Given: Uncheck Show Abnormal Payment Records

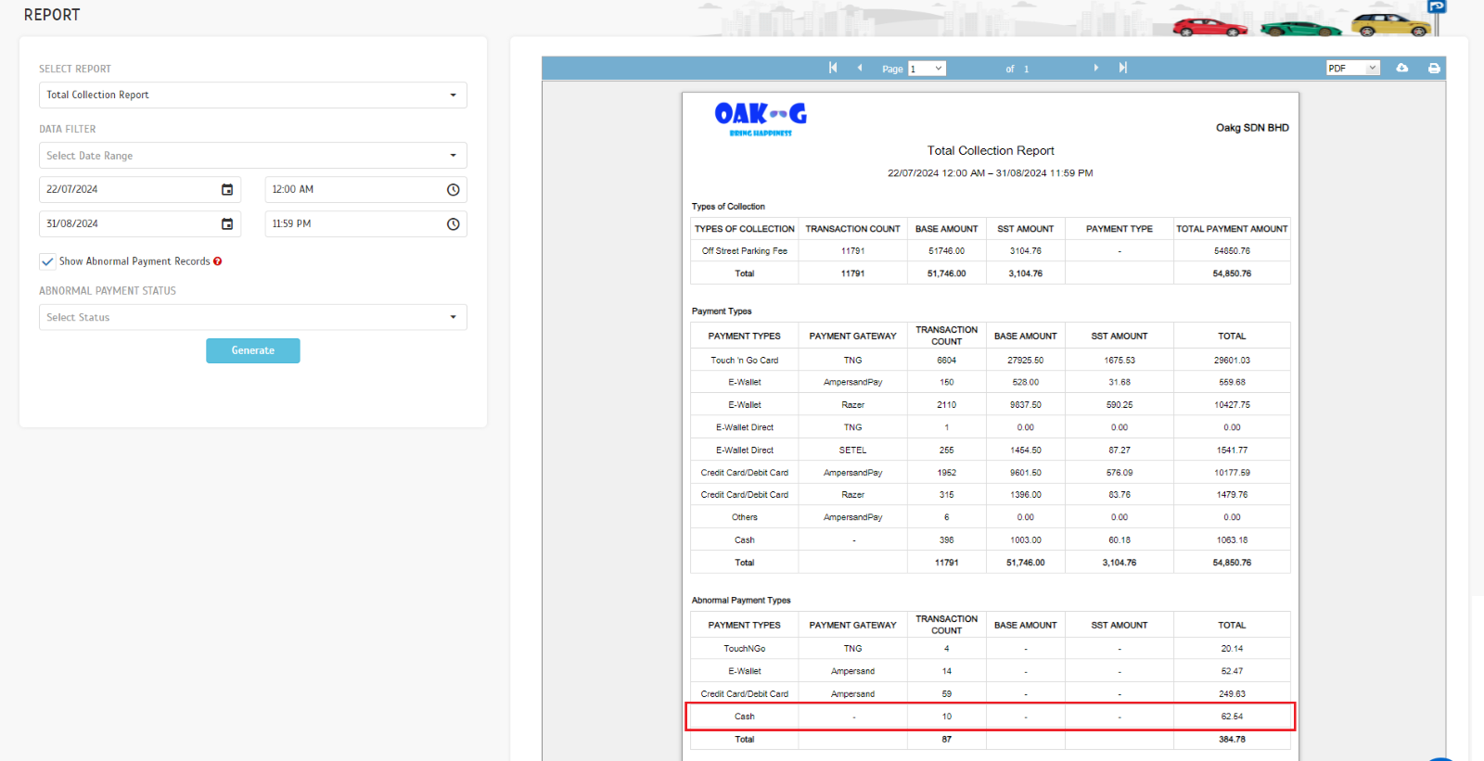Looking at the screenshot, I should pos(47,261).
